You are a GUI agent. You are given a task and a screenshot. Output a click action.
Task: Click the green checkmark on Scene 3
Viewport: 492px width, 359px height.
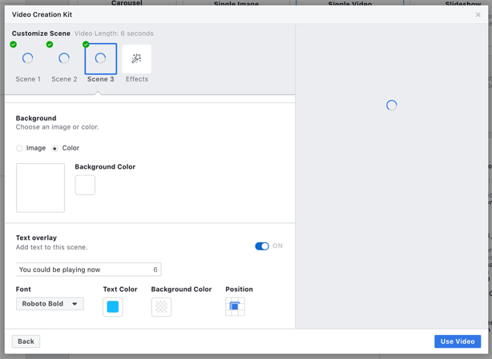point(86,45)
